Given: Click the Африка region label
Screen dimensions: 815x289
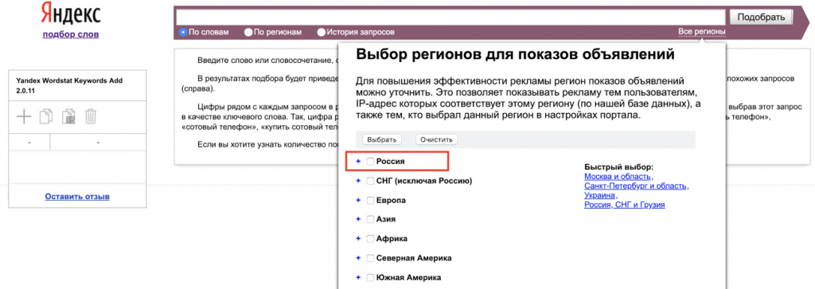Looking at the screenshot, I should 392,239.
